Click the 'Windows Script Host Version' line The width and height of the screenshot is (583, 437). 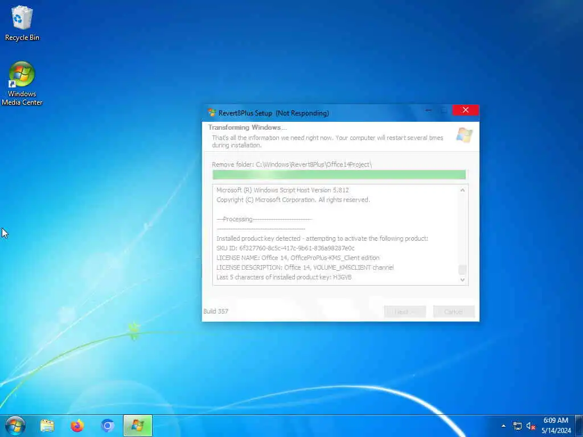pos(282,190)
